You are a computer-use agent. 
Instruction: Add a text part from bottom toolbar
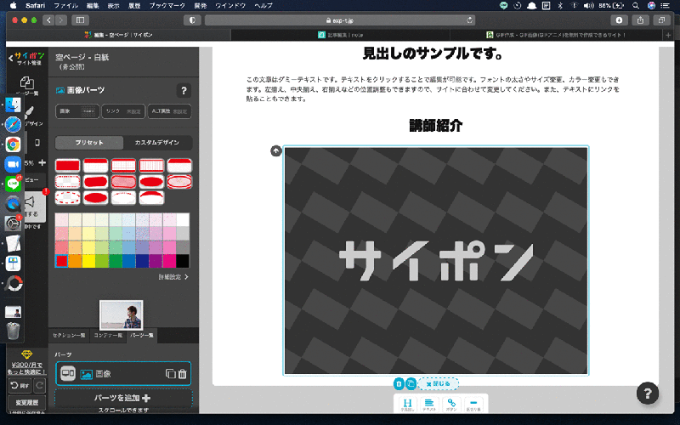429,405
